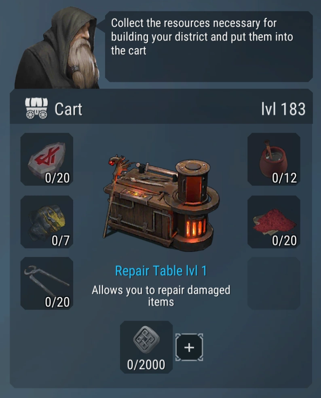Add coins with the plus button
Image resolution: width=321 pixels, height=398 pixels.
[189, 347]
